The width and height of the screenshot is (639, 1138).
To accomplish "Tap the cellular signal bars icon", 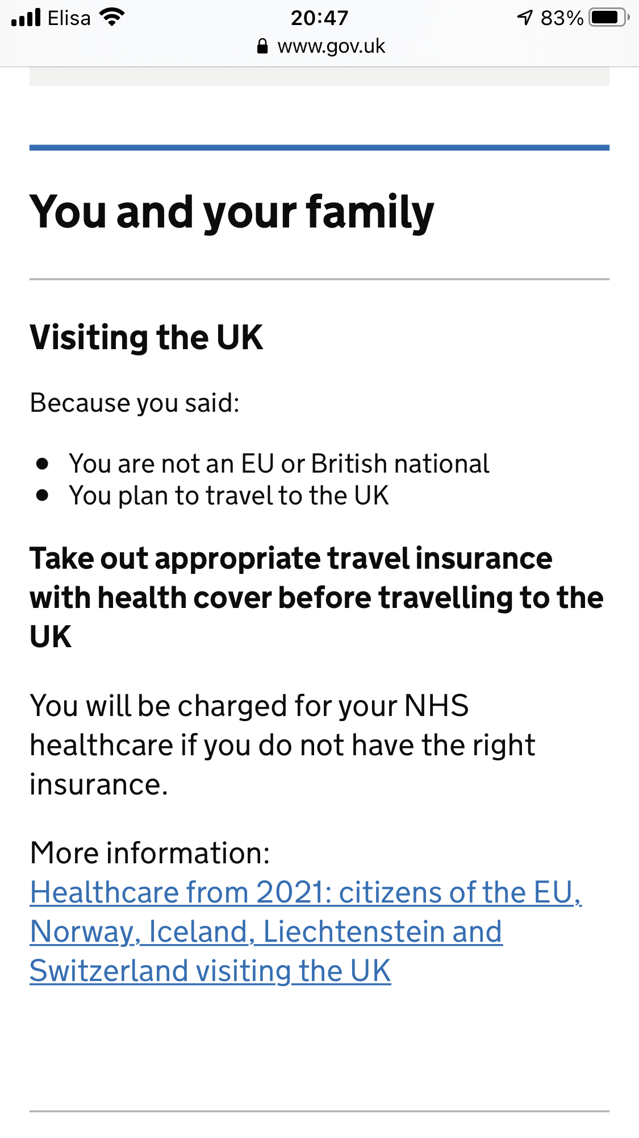I will [26, 18].
